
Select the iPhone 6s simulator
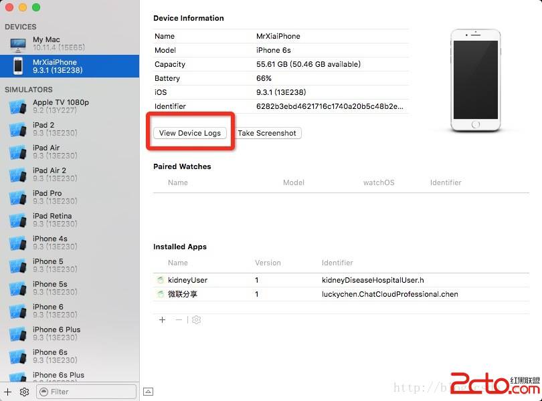(x=70, y=356)
